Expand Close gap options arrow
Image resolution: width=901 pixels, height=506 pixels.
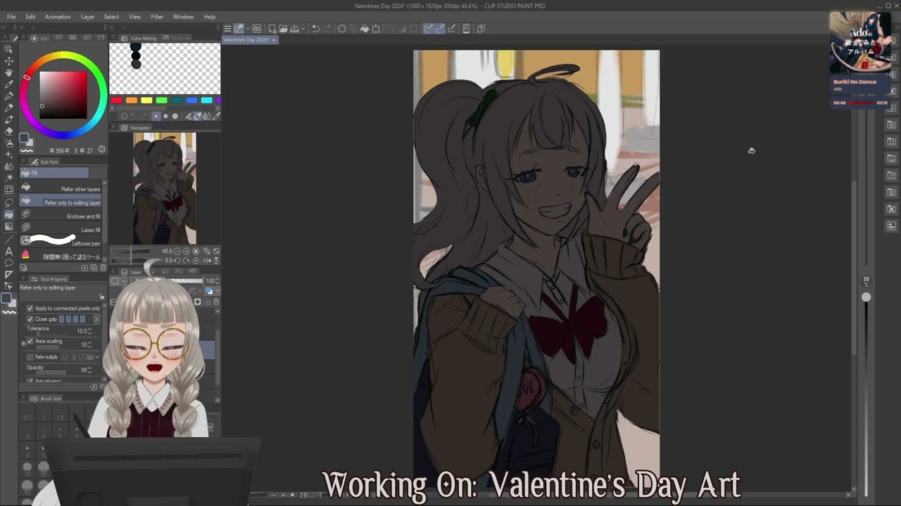click(96, 319)
